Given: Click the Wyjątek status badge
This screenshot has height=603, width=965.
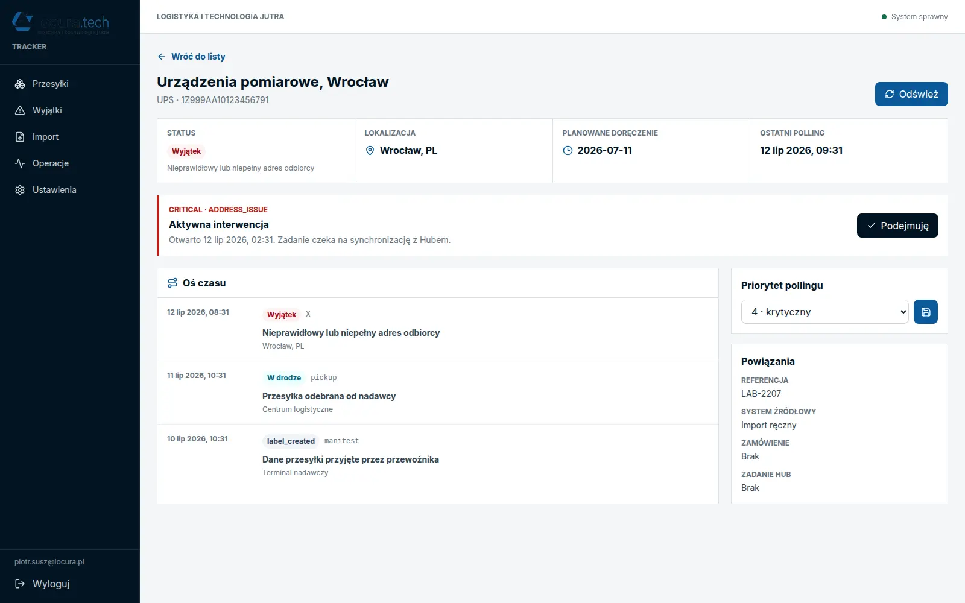Looking at the screenshot, I should coord(186,151).
